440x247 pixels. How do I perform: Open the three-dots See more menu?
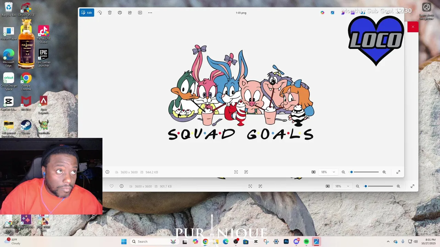tap(150, 13)
